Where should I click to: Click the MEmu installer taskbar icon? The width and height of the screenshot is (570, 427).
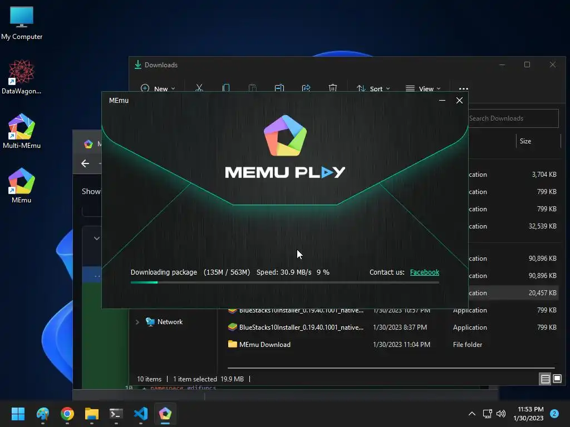[165, 414]
